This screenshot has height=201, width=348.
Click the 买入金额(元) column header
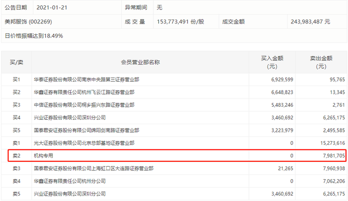(x=272, y=62)
